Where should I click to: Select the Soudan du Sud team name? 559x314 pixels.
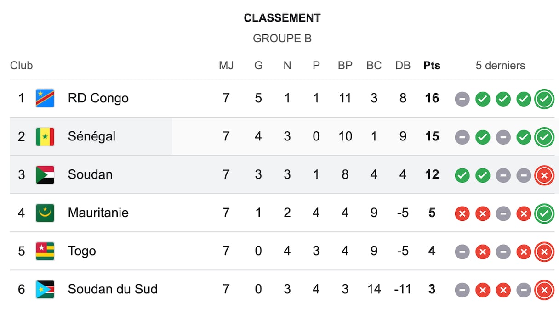click(113, 289)
